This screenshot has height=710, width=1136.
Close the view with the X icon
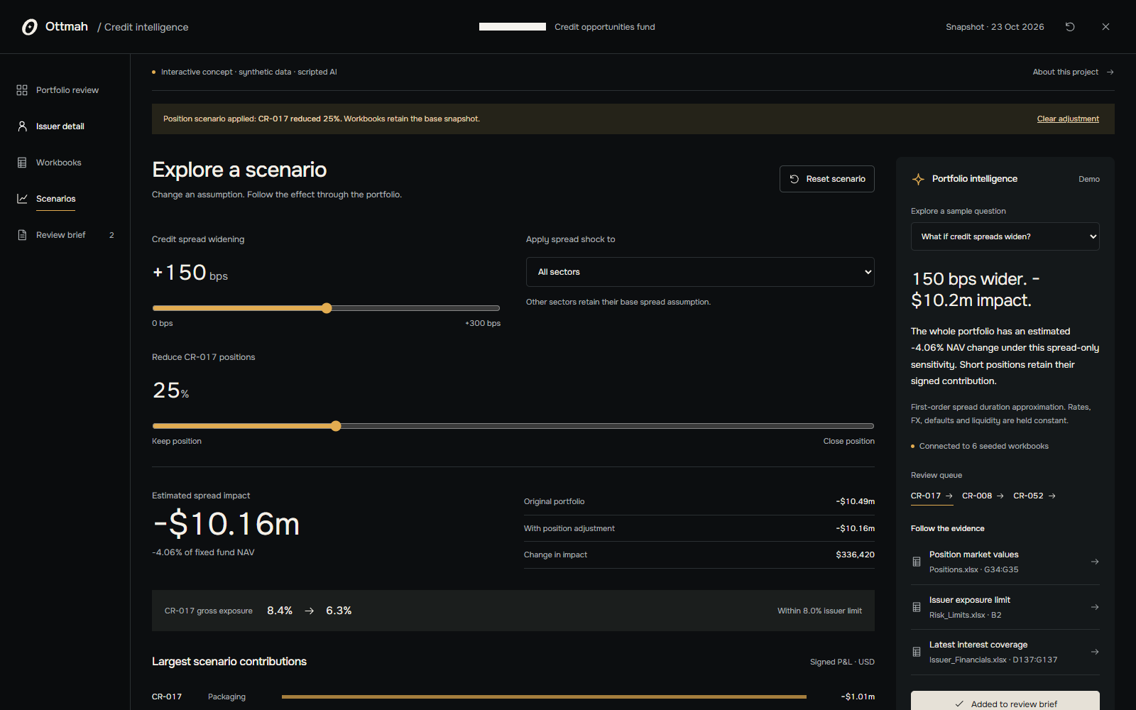tap(1105, 27)
